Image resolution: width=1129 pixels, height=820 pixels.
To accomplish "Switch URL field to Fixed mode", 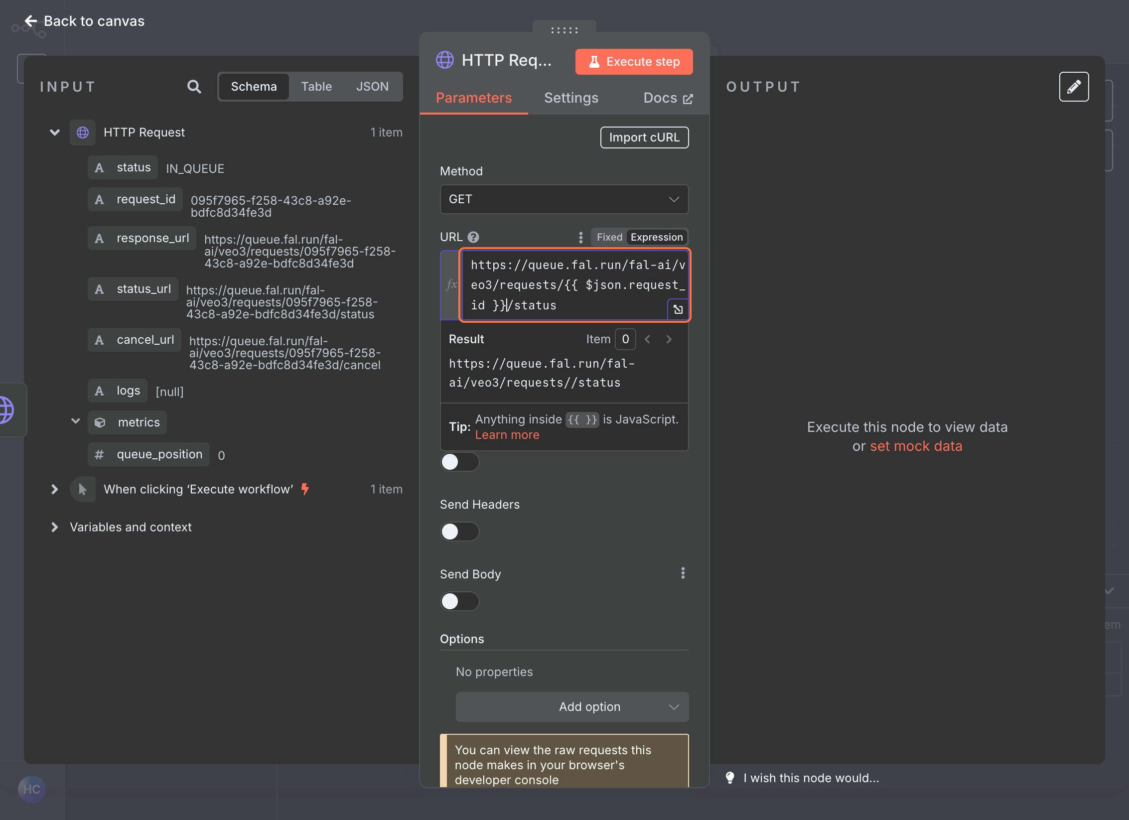I will click(x=609, y=237).
